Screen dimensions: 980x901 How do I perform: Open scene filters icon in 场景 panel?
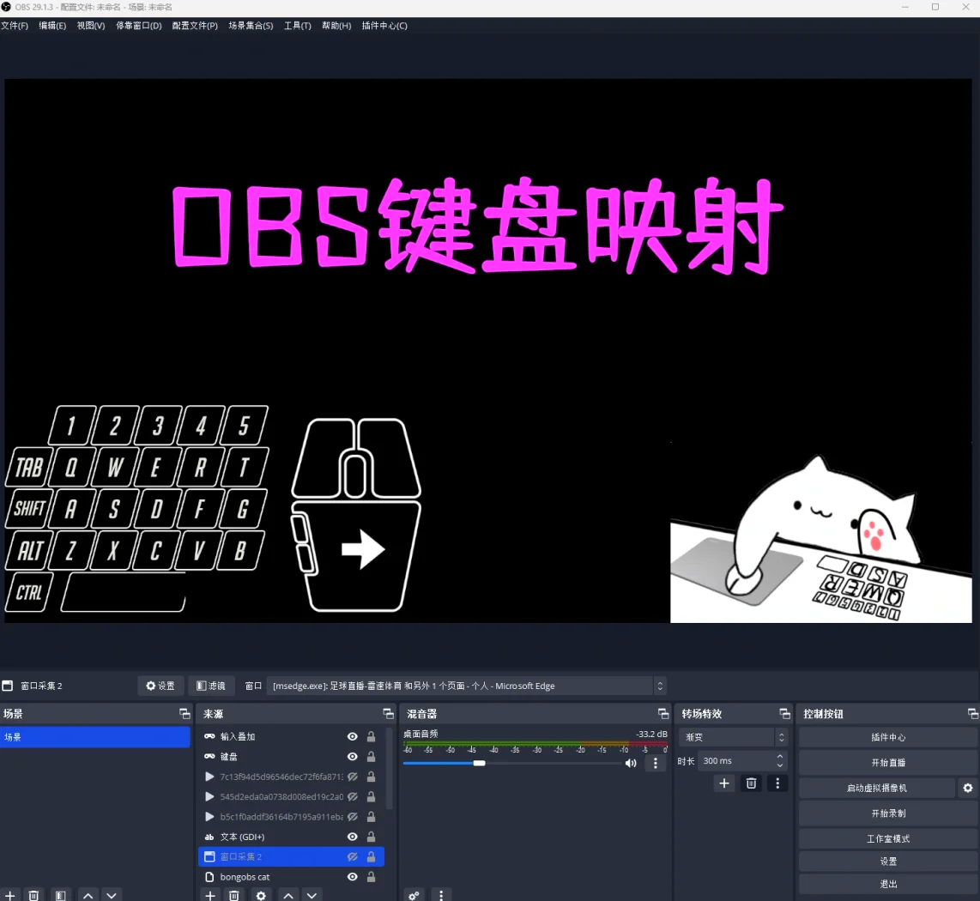(61, 895)
